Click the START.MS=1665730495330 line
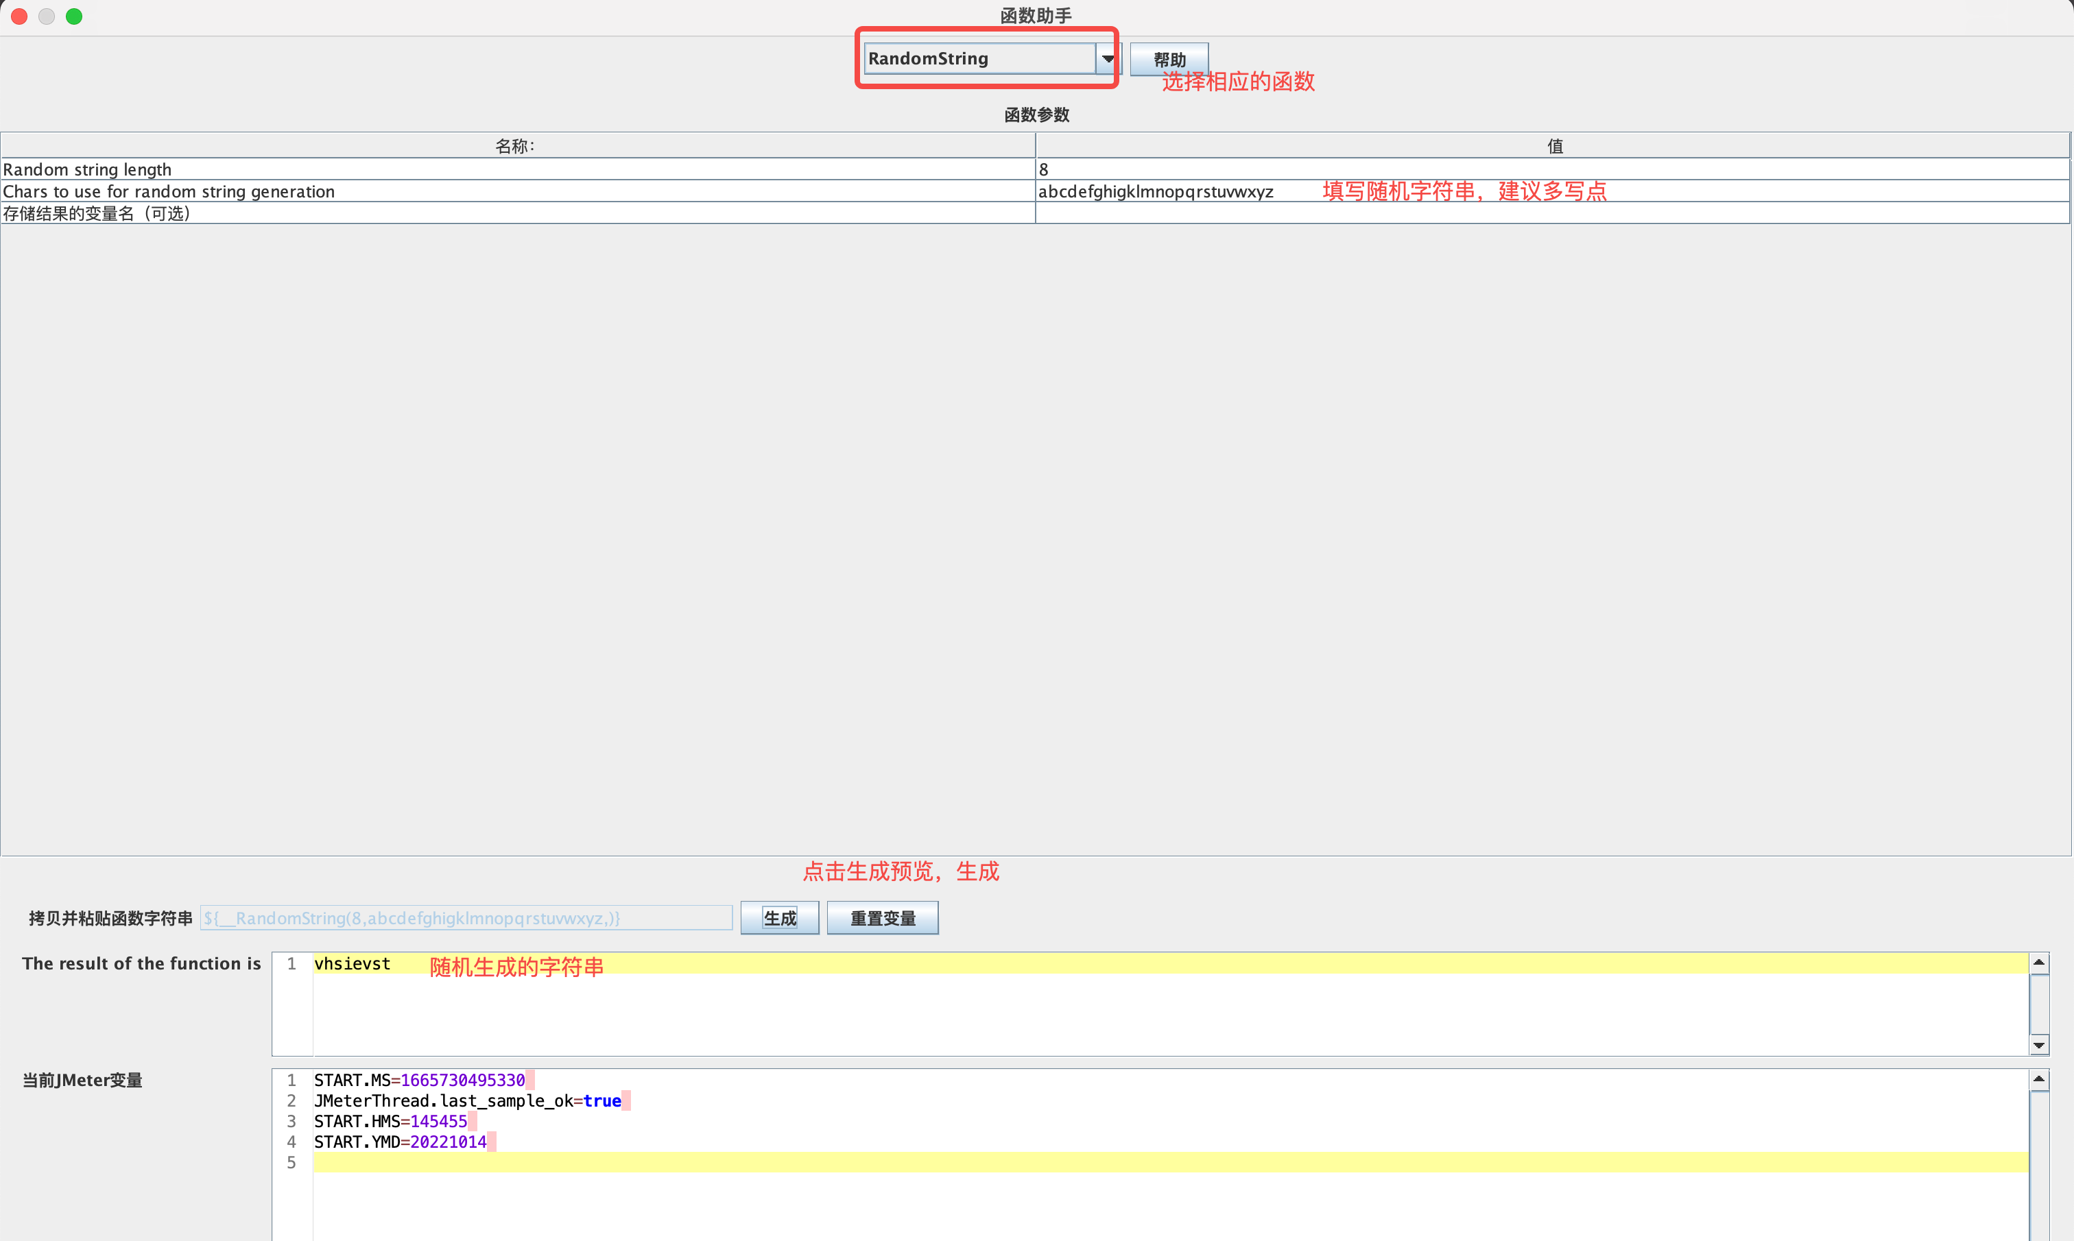The image size is (2074, 1241). (x=420, y=1081)
